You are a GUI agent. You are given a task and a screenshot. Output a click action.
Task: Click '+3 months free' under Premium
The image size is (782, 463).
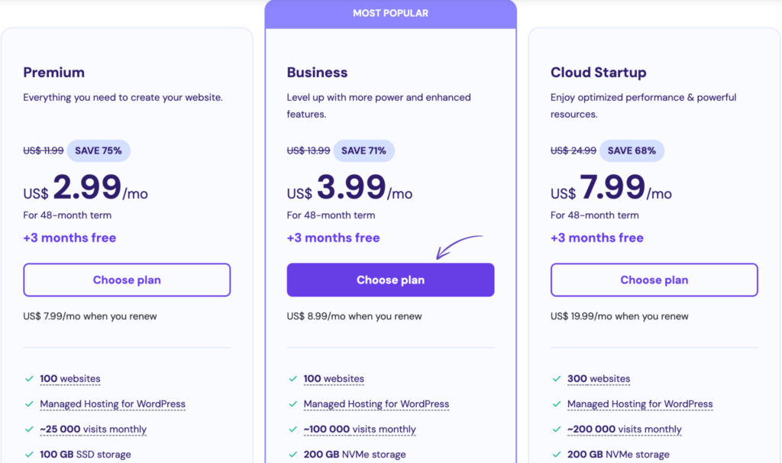69,238
